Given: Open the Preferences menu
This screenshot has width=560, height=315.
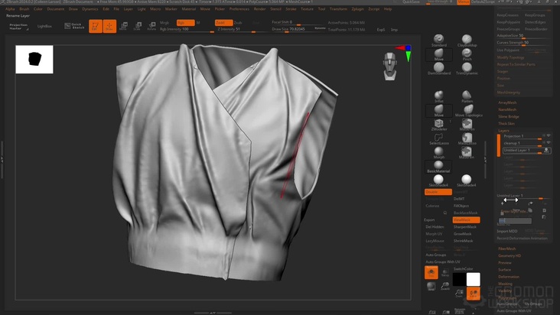Looking at the screenshot, I should (x=239, y=9).
